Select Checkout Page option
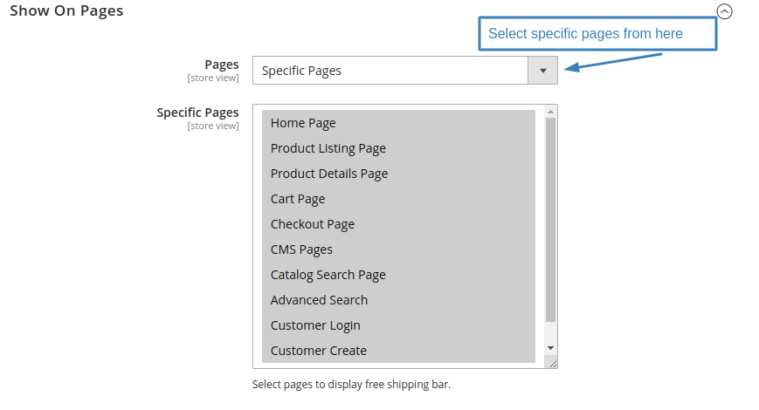The width and height of the screenshot is (759, 410). tap(398, 224)
